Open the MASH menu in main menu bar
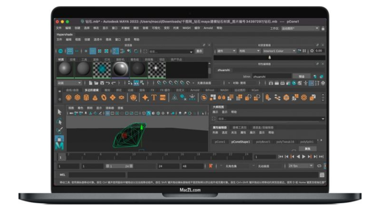The height and width of the screenshot is (212, 384). [187, 28]
